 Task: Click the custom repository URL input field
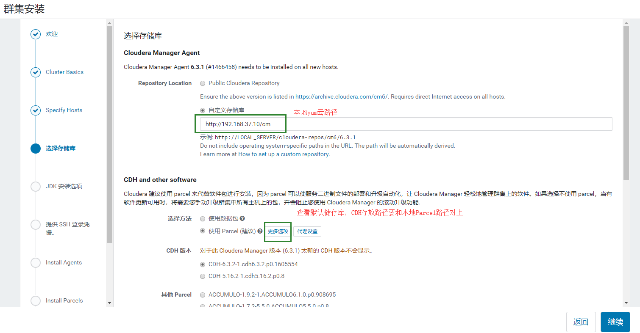406,124
